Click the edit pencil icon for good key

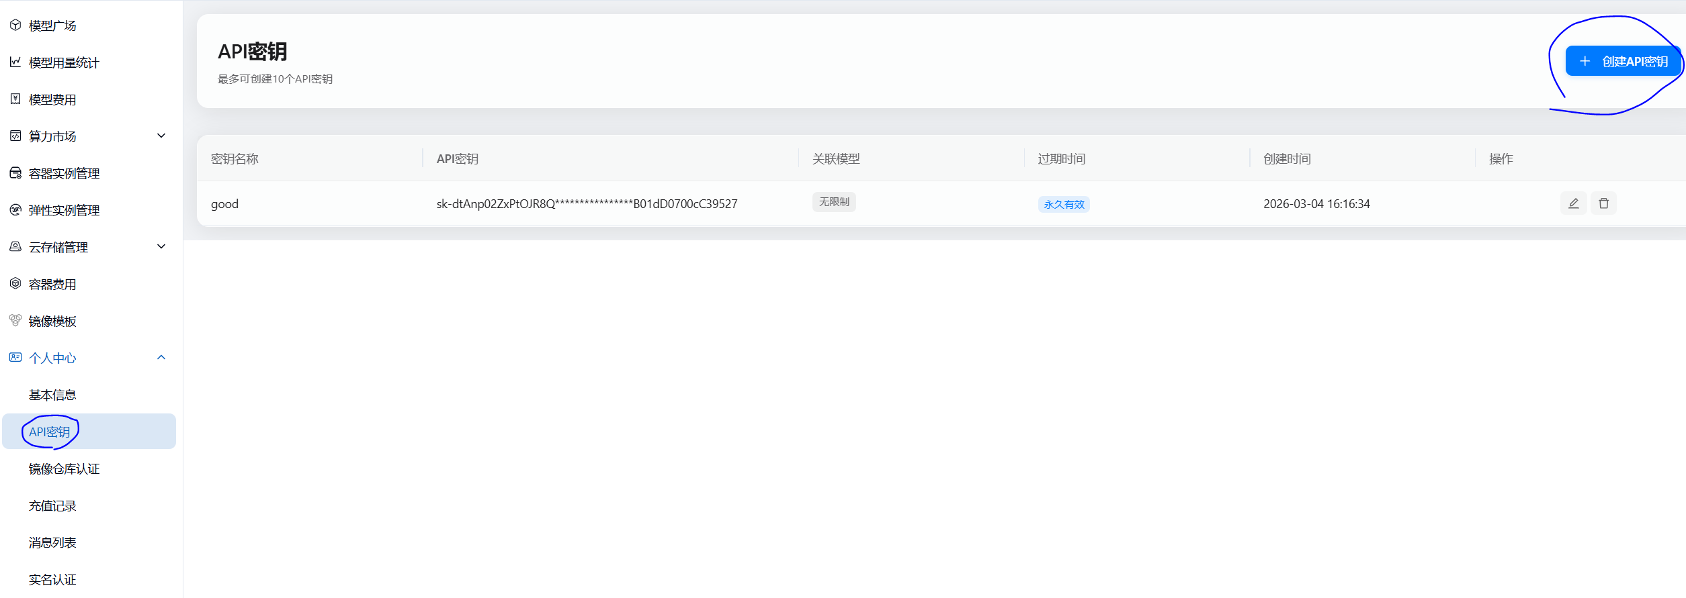[x=1573, y=203]
